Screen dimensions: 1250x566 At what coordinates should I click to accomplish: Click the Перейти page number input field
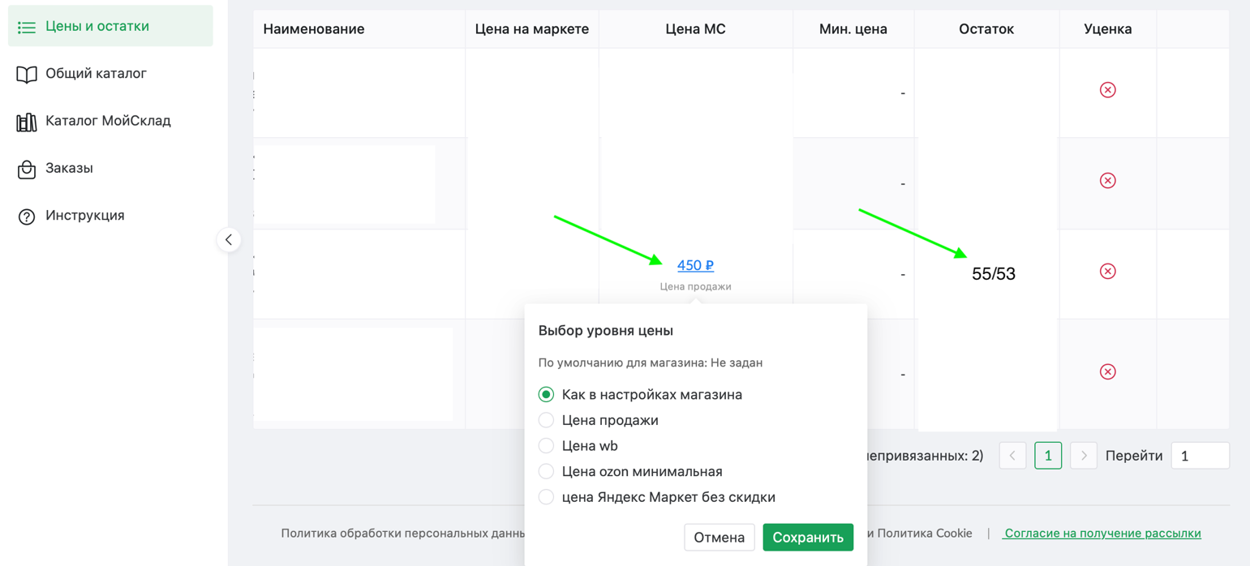click(1200, 456)
